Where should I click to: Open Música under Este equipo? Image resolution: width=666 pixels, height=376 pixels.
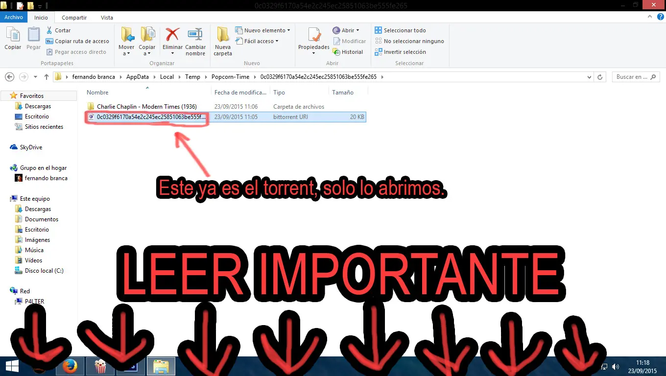tap(34, 250)
